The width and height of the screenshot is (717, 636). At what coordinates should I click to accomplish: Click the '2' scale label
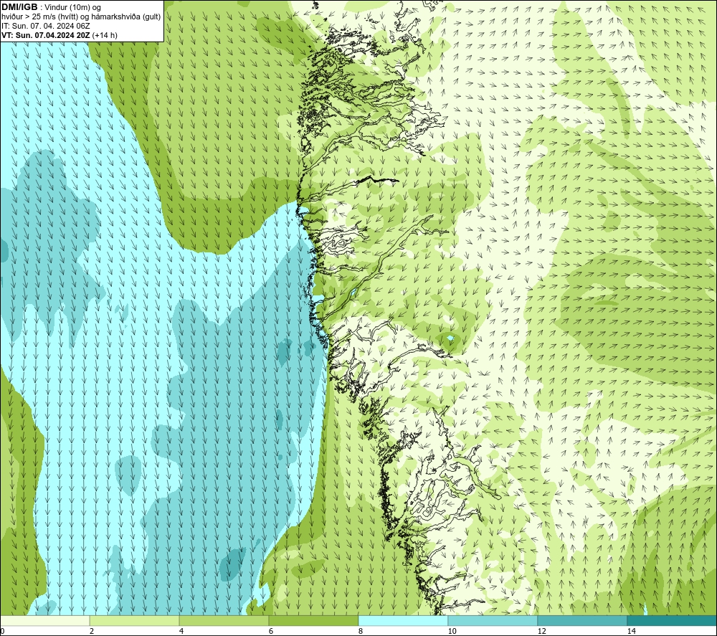click(x=92, y=632)
